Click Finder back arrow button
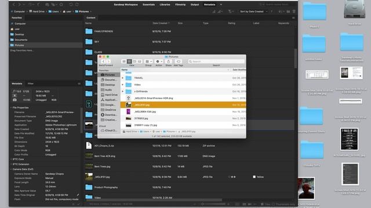 103,62
